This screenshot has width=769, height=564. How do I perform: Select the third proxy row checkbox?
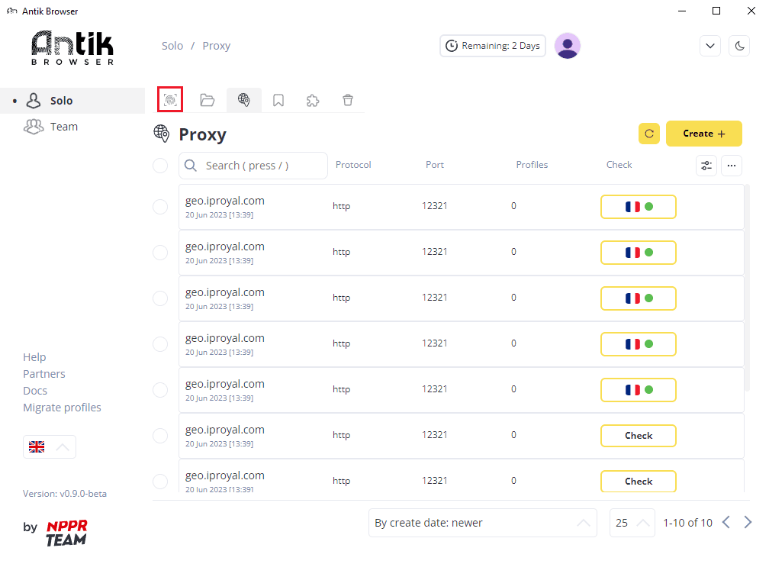tap(160, 298)
